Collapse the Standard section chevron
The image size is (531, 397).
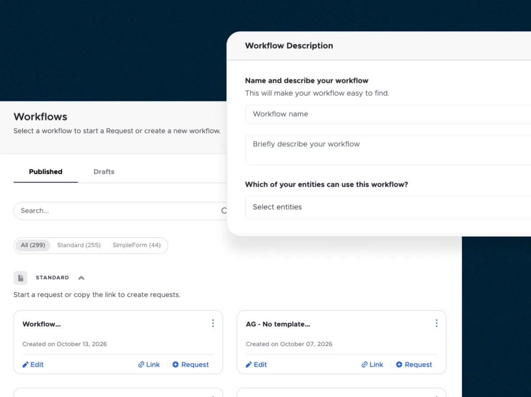click(x=81, y=278)
